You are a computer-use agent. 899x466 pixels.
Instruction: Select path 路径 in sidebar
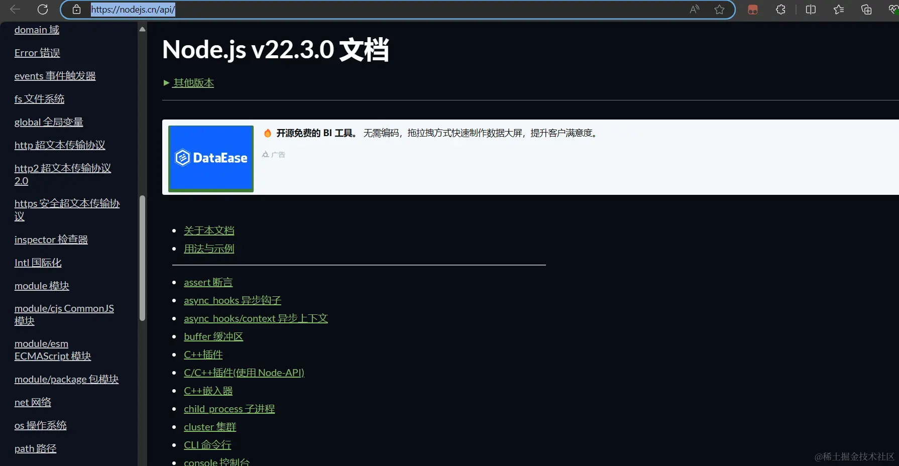tap(35, 448)
